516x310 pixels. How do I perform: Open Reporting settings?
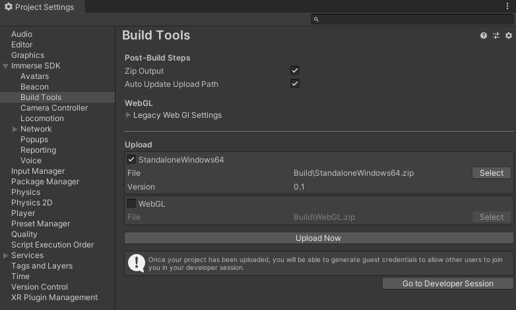[38, 150]
